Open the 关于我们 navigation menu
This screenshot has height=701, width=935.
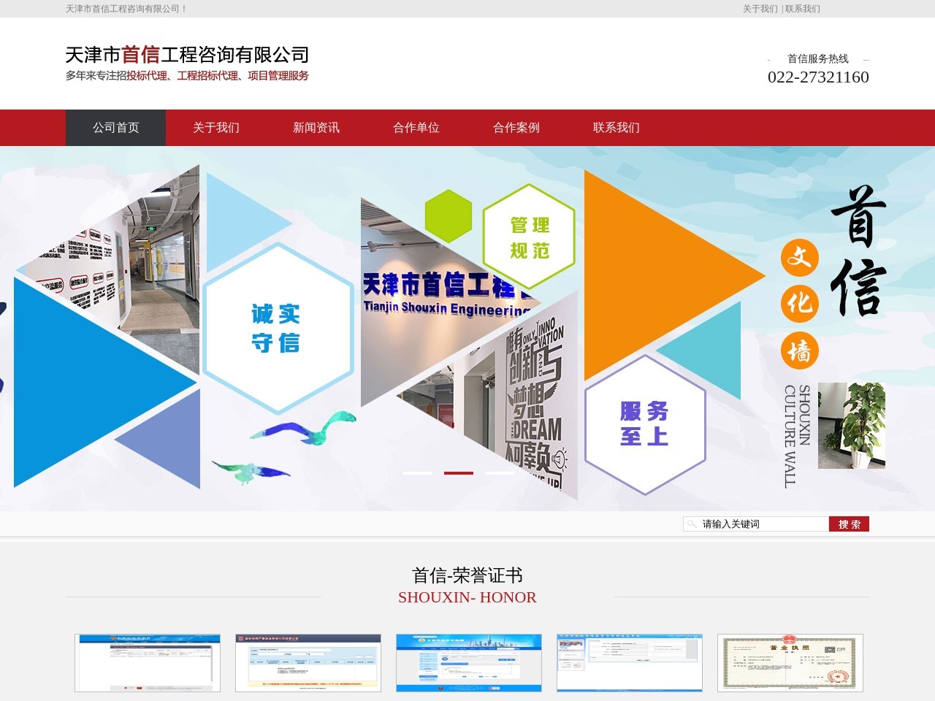pyautogui.click(x=217, y=128)
